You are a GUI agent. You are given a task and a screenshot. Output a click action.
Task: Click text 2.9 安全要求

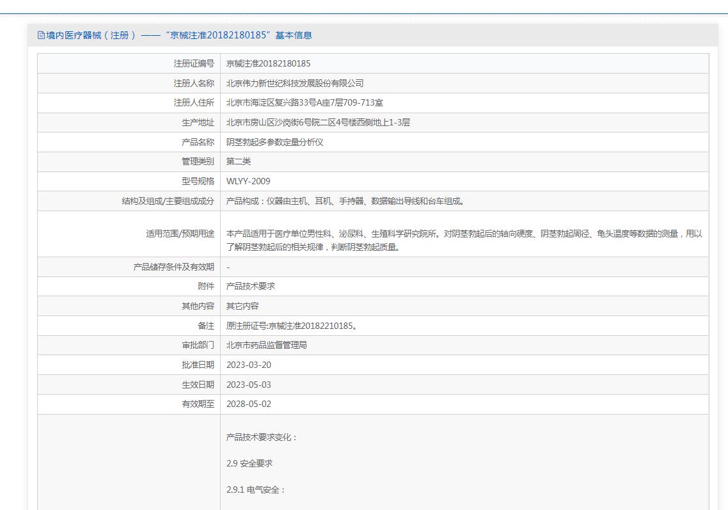click(x=249, y=463)
